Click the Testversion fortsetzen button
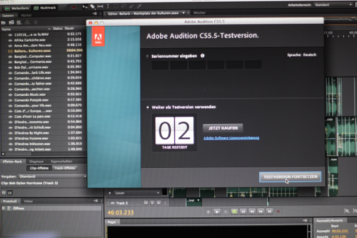The image size is (357, 238). [x=292, y=177]
